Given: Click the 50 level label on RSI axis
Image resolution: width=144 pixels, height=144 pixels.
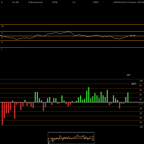Looking at the screenshot, I should (2, 38).
